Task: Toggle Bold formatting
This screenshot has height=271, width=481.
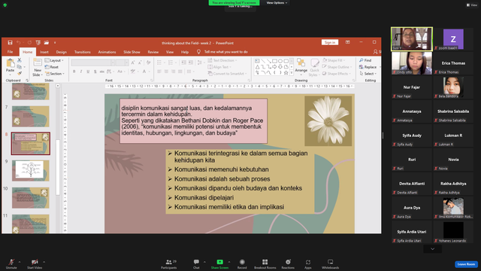Action: click(x=74, y=72)
